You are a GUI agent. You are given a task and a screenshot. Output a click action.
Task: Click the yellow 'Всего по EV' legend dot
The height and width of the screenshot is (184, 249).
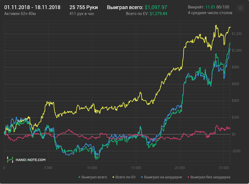click(113, 177)
